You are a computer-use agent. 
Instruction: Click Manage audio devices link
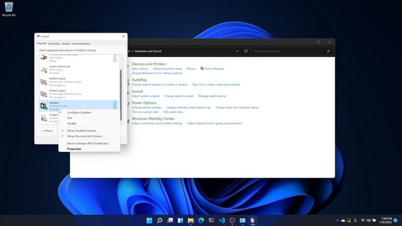(212, 96)
